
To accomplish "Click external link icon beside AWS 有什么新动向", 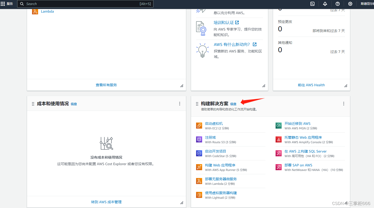I will pos(255,44).
